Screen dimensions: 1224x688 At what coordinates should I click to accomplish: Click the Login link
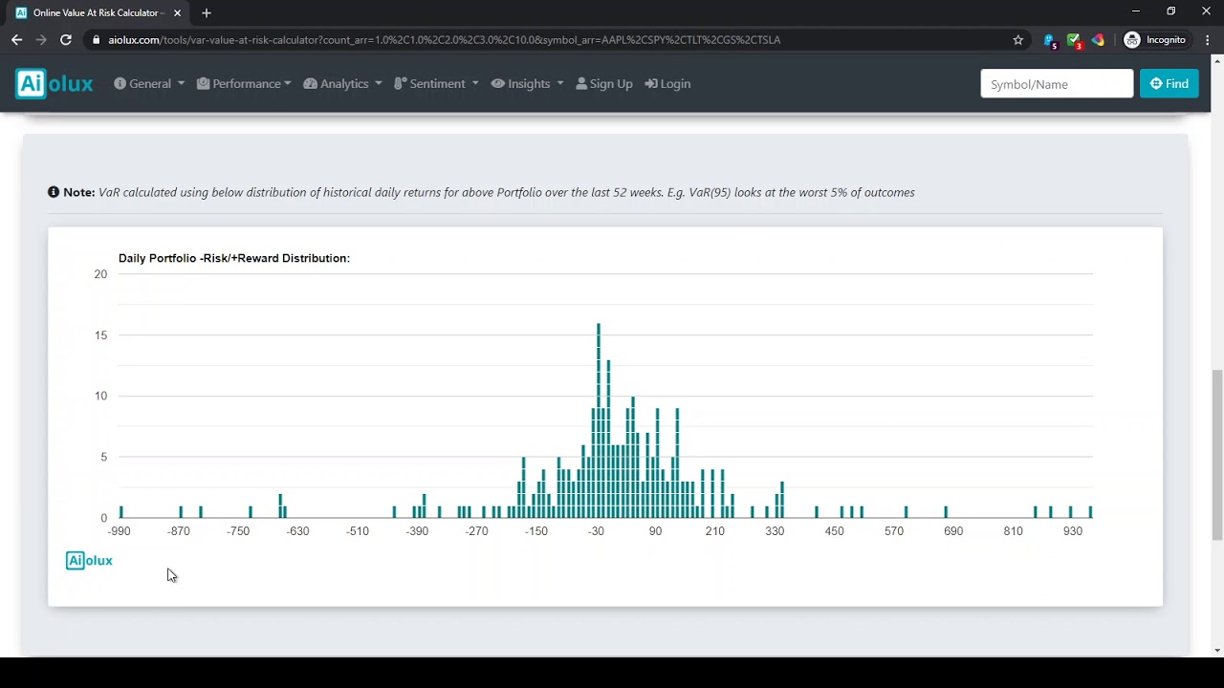[x=667, y=84]
